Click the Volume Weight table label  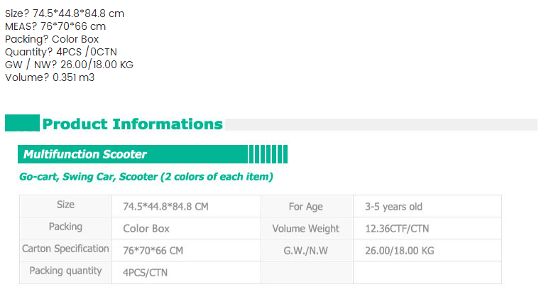tap(307, 228)
